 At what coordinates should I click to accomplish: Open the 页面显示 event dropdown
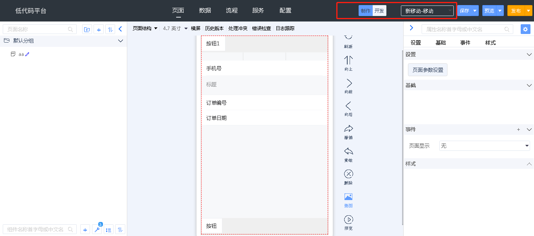click(484, 146)
